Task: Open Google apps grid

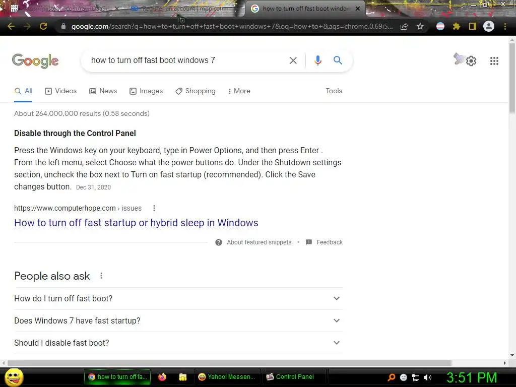Action: pyautogui.click(x=494, y=61)
